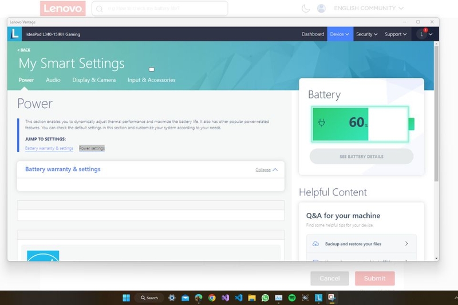Click the search magnifier in Lenovo site search box

tap(99, 9)
